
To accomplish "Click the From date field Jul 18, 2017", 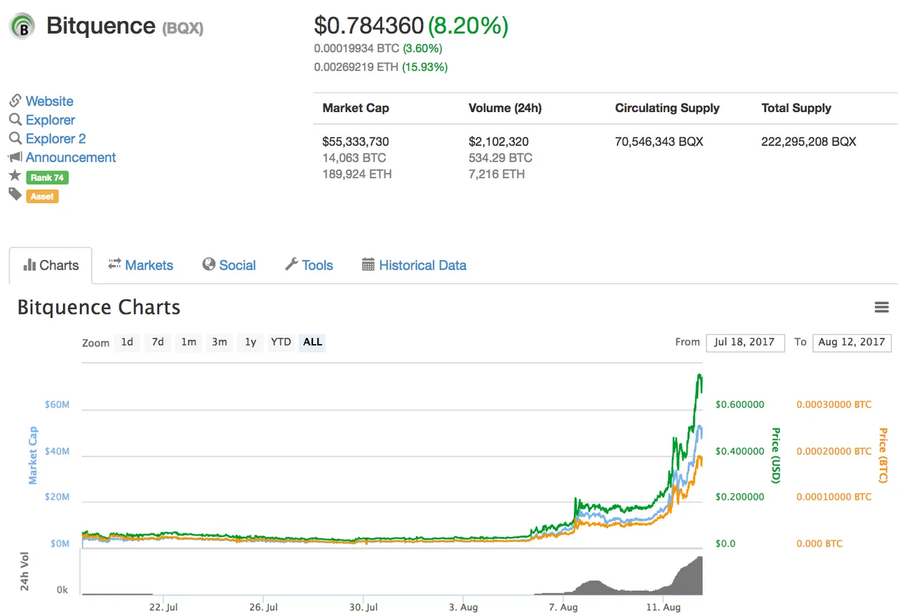I will pyautogui.click(x=745, y=342).
